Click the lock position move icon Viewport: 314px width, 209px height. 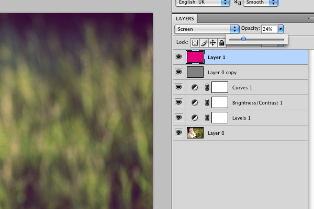213,42
